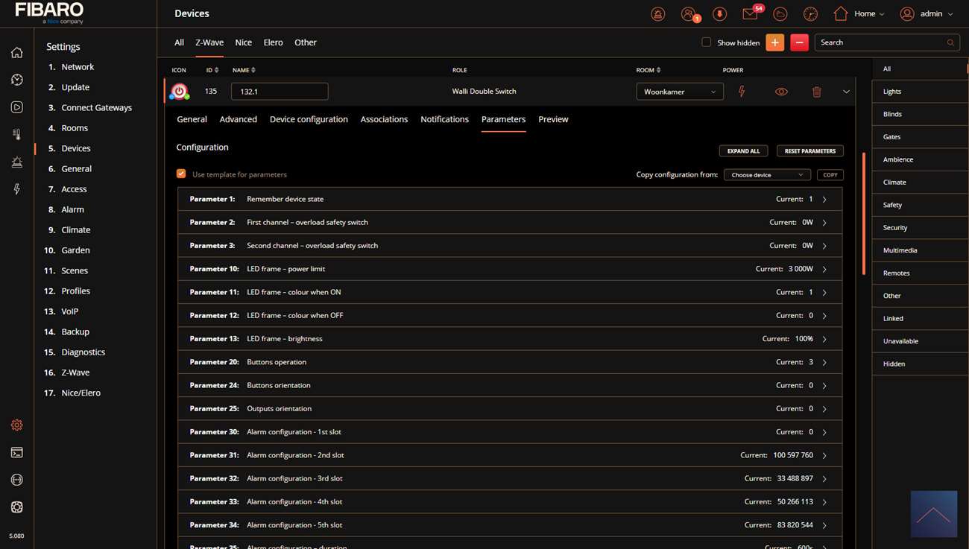The image size is (969, 549).
Task: Click the lightning bolt power icon in device row
Action: pos(741,92)
